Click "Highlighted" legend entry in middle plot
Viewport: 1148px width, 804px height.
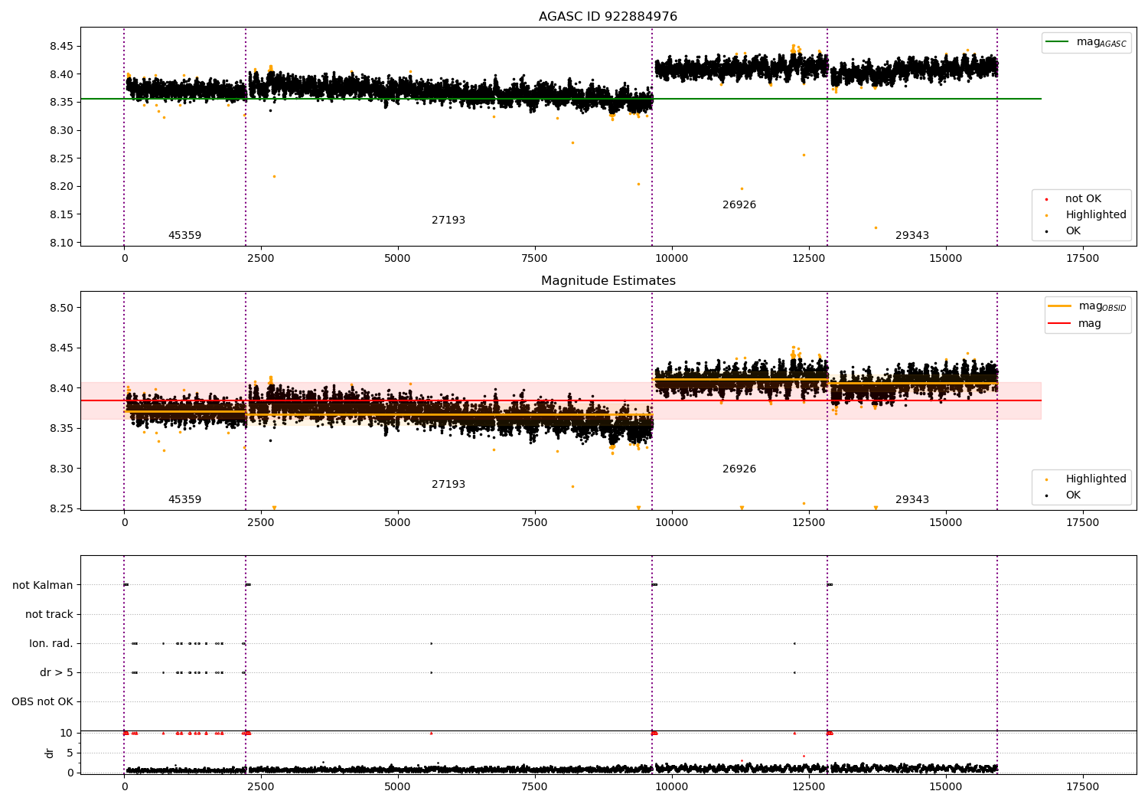click(x=1096, y=479)
